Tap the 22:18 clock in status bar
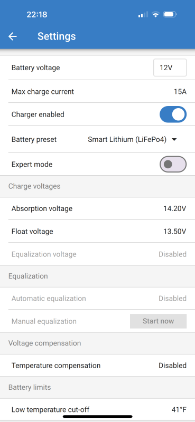195x422 pixels. [36, 15]
